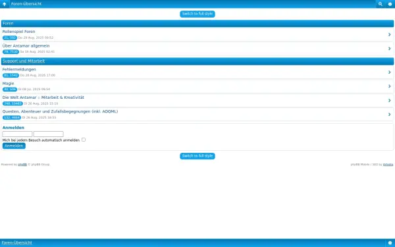Viewport: 395px width, 247px height.
Task: Click the count badge under Die Welt Antamar
Action: 13,103
